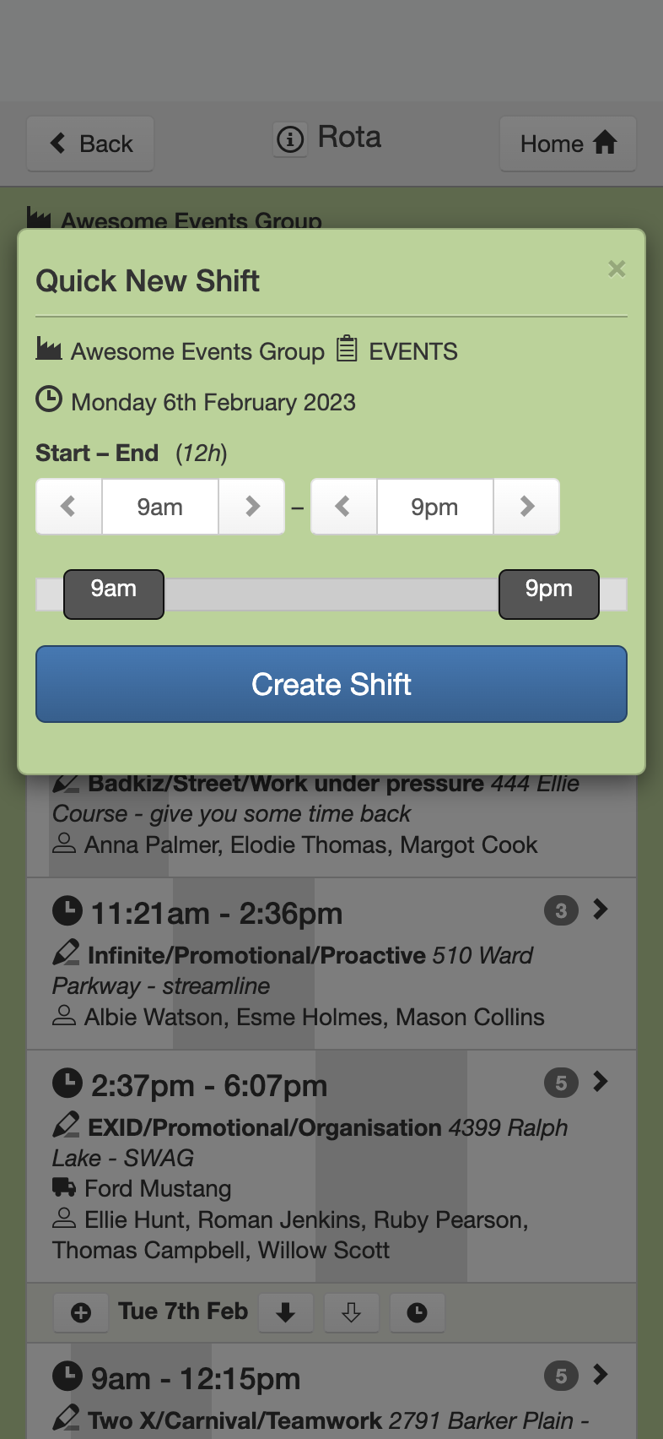Open the Home page

point(568,144)
